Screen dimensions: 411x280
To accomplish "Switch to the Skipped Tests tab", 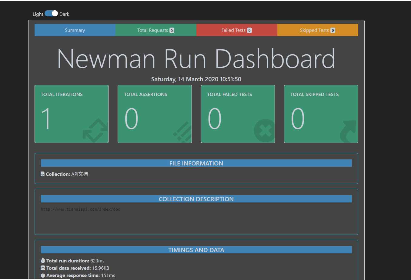I will tap(318, 30).
